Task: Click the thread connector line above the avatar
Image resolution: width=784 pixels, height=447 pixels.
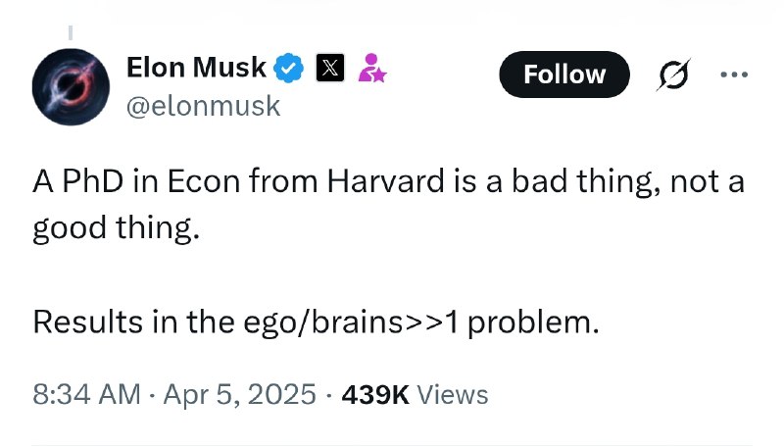Action: [x=71, y=32]
